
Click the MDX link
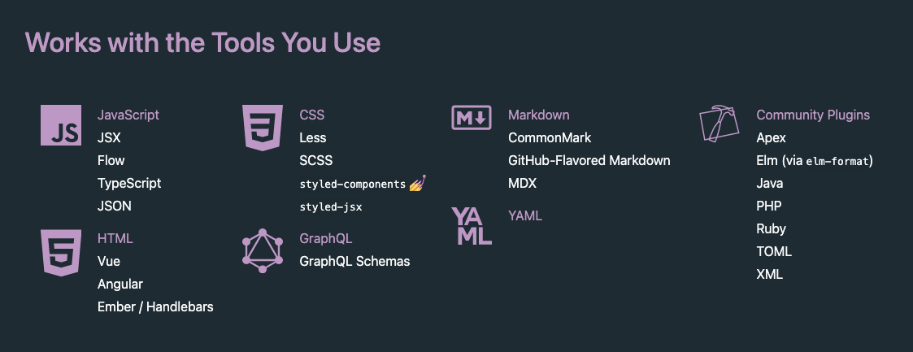point(522,183)
